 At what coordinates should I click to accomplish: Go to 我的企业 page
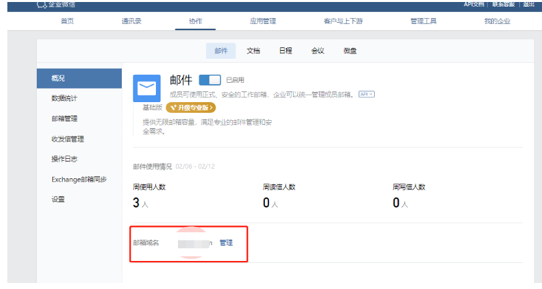496,21
